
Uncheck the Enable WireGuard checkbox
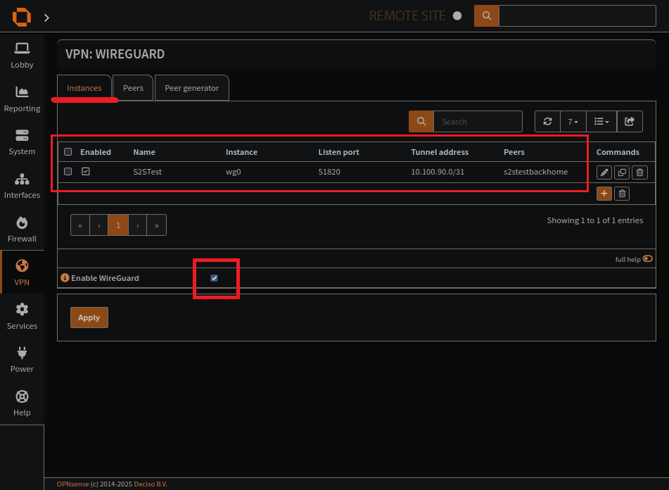point(214,278)
